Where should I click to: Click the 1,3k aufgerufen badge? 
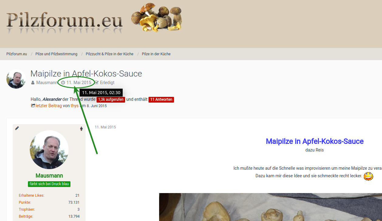click(x=111, y=100)
